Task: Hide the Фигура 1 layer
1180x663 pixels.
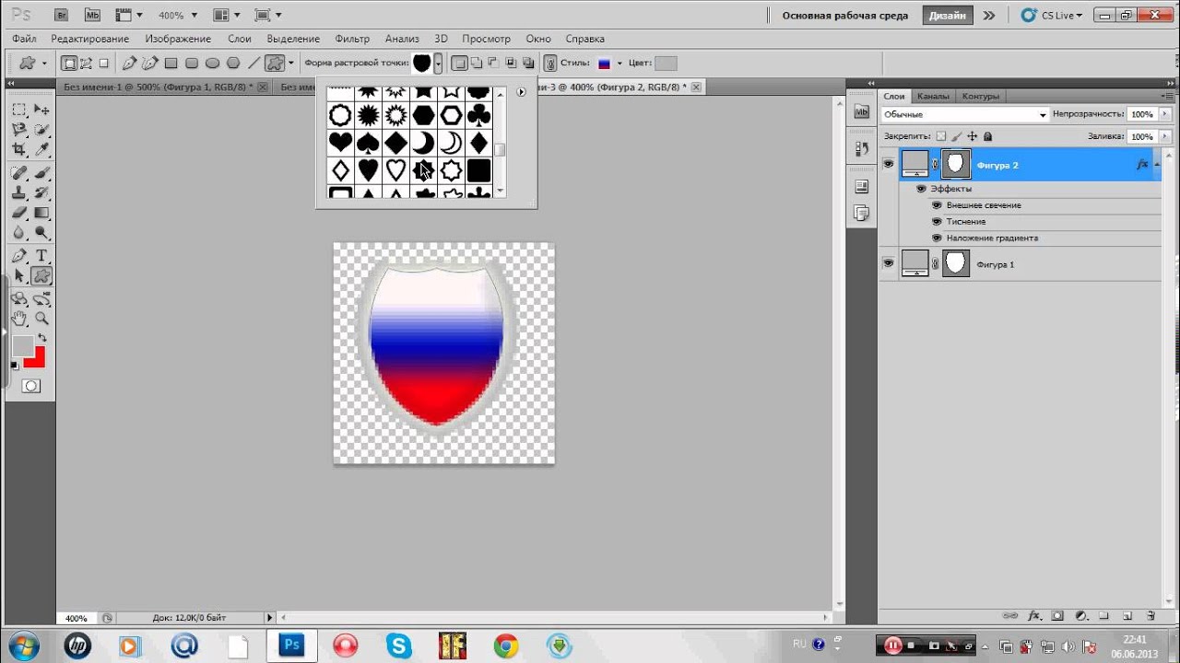Action: point(889,263)
